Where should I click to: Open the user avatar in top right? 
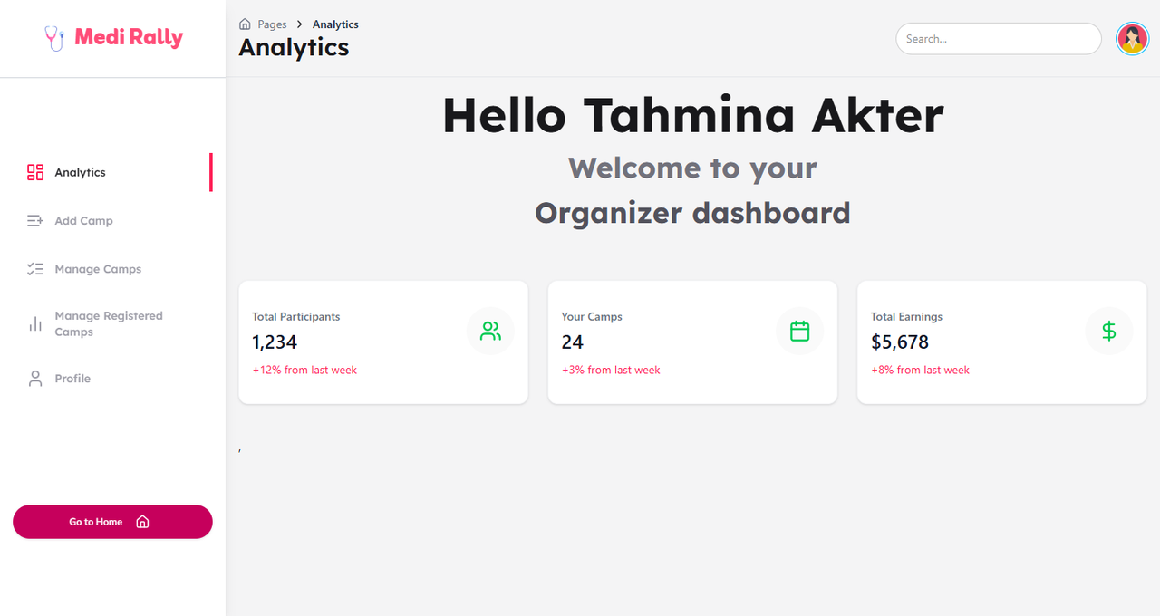[x=1132, y=39]
